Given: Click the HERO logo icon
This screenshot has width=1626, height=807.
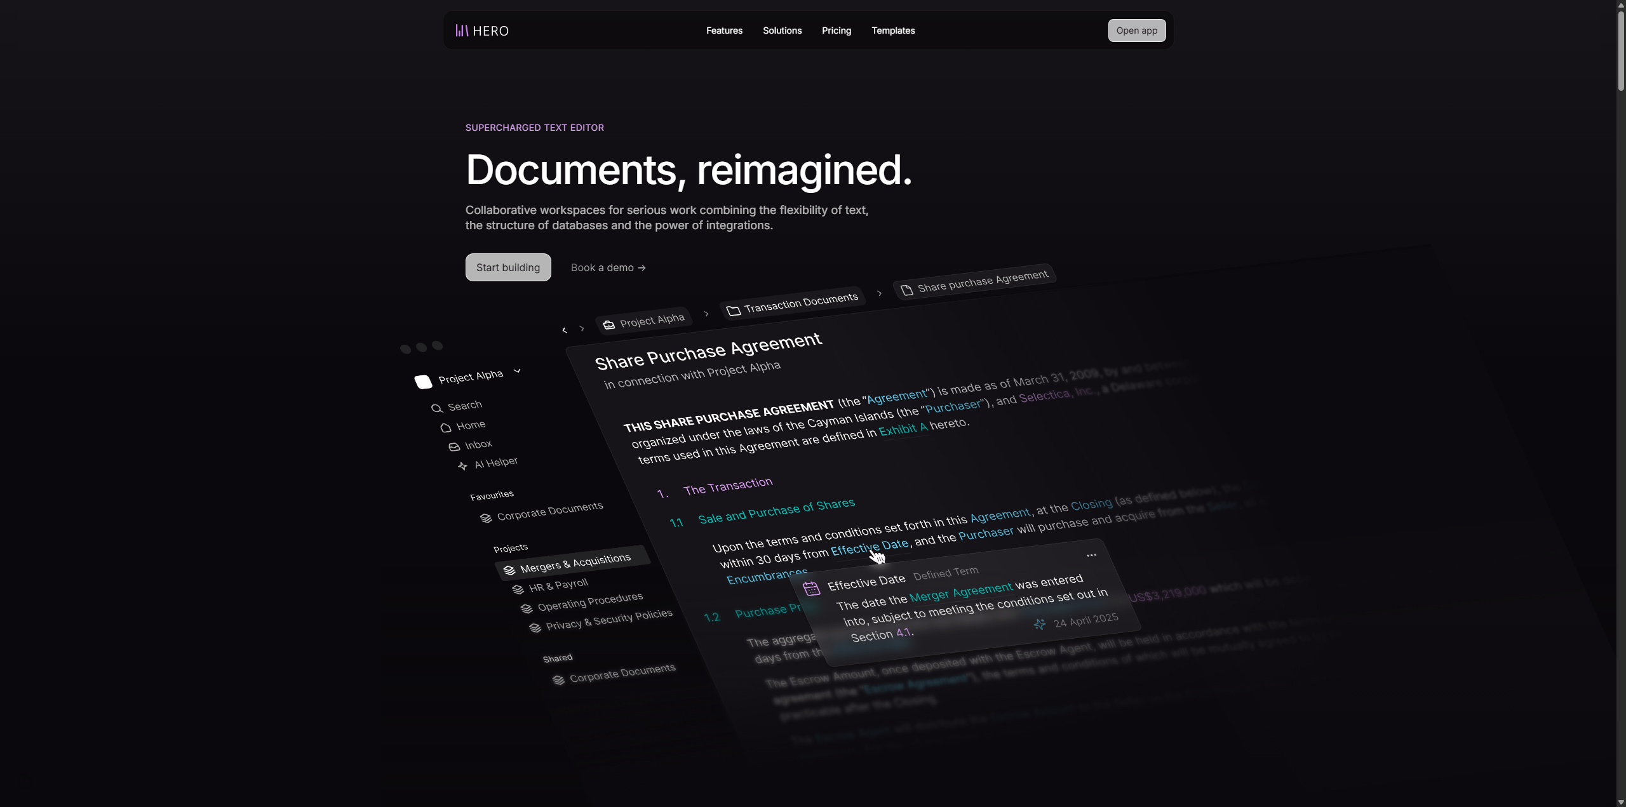Looking at the screenshot, I should tap(462, 30).
